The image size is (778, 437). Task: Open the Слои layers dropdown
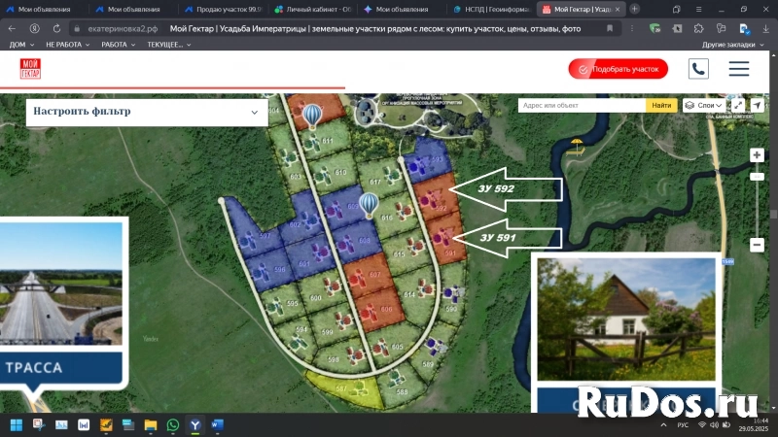(703, 105)
